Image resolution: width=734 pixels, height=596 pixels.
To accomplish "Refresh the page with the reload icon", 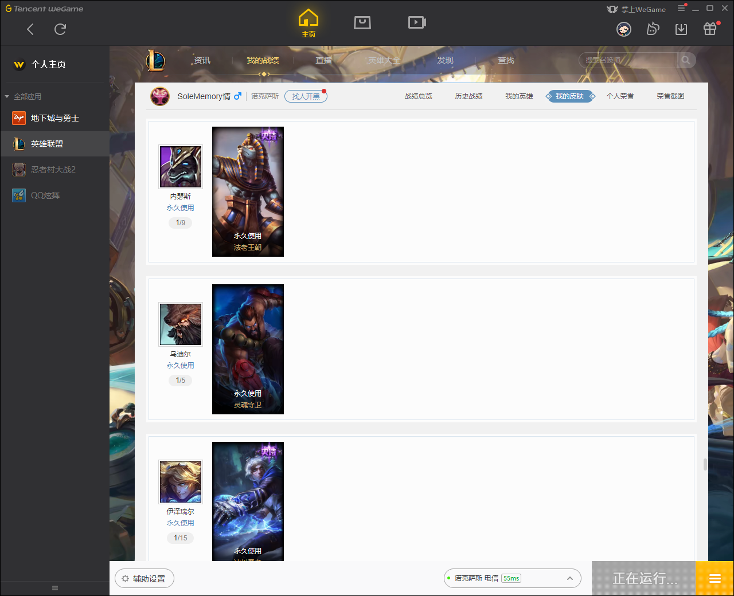I will 60,29.
